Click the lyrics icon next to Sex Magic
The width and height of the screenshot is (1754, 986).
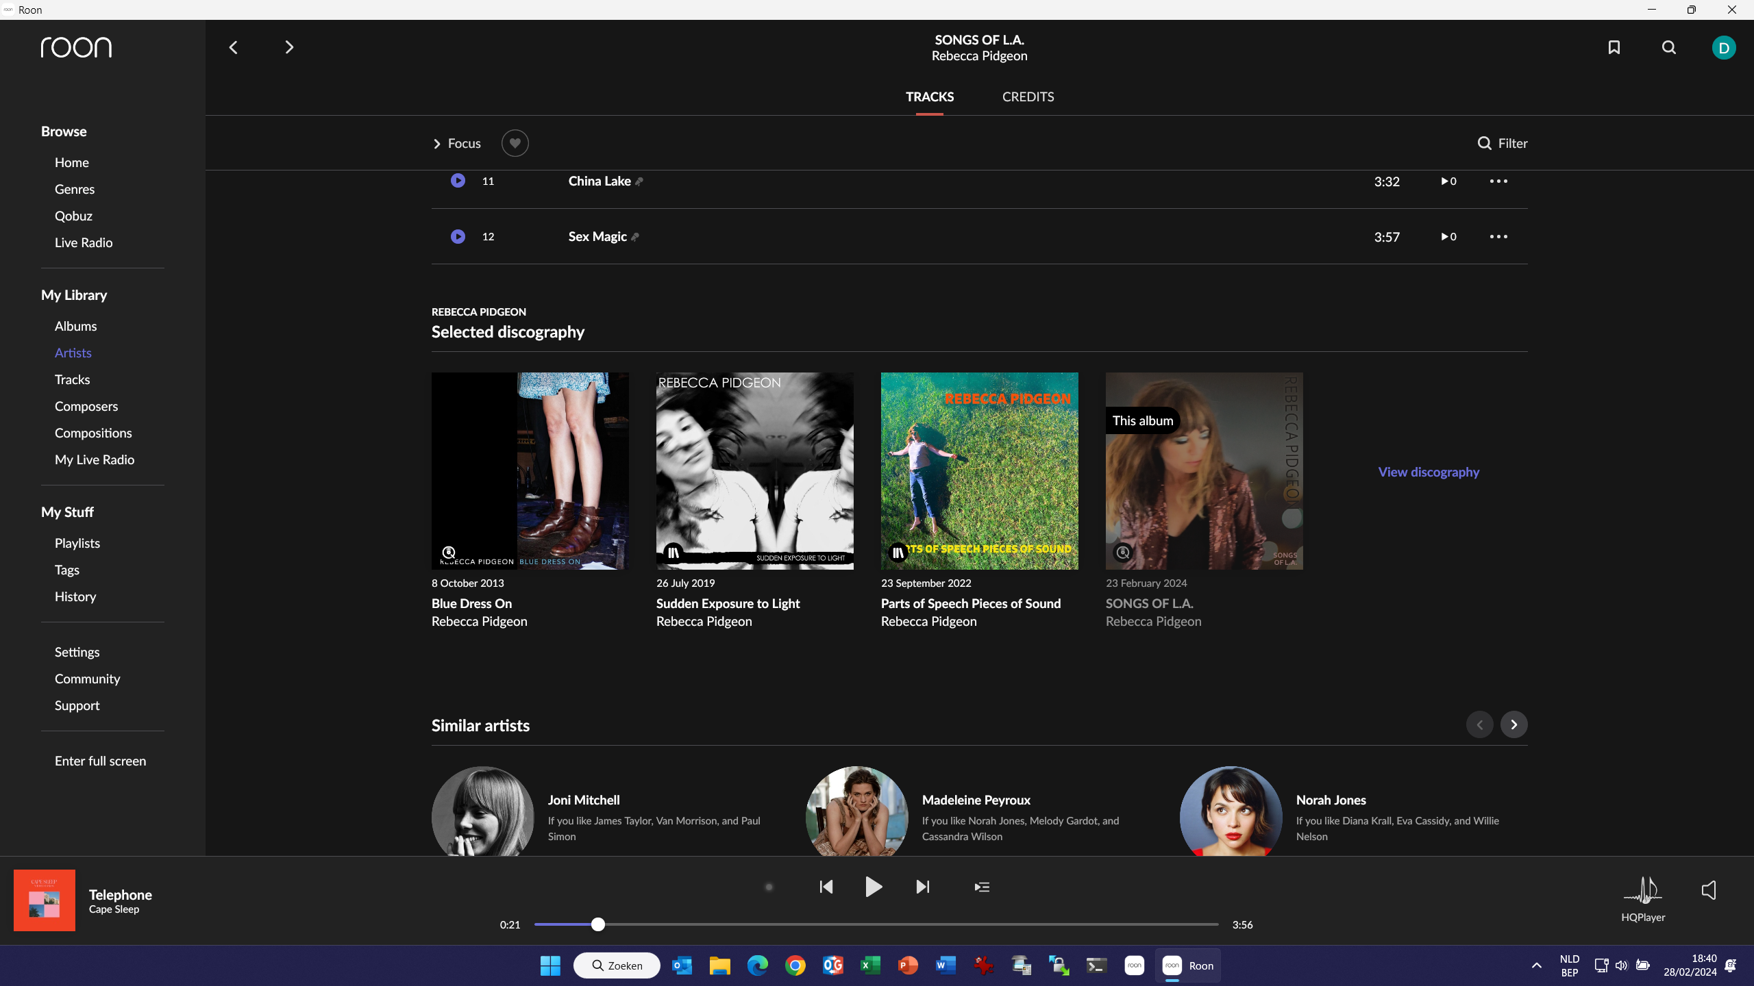pos(635,237)
